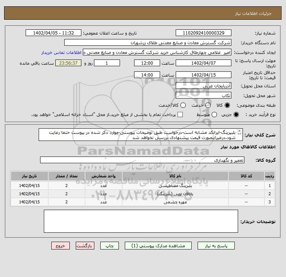Click the تعداد / مقدار column header

(66, 176)
